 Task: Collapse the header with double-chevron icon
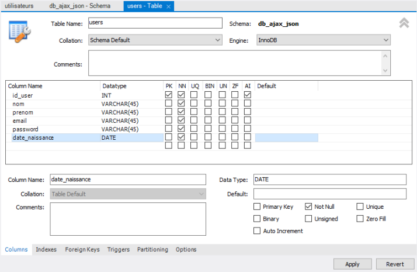pyautogui.click(x=404, y=23)
